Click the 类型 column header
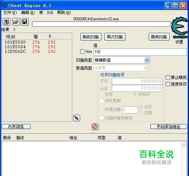 [x=106, y=137]
